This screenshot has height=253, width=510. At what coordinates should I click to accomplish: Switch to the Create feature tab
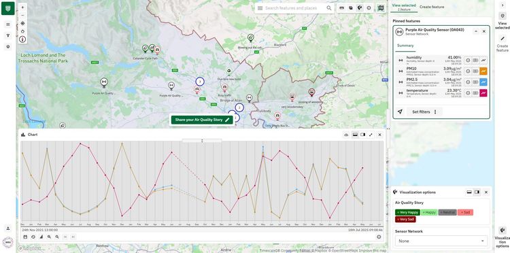point(432,7)
